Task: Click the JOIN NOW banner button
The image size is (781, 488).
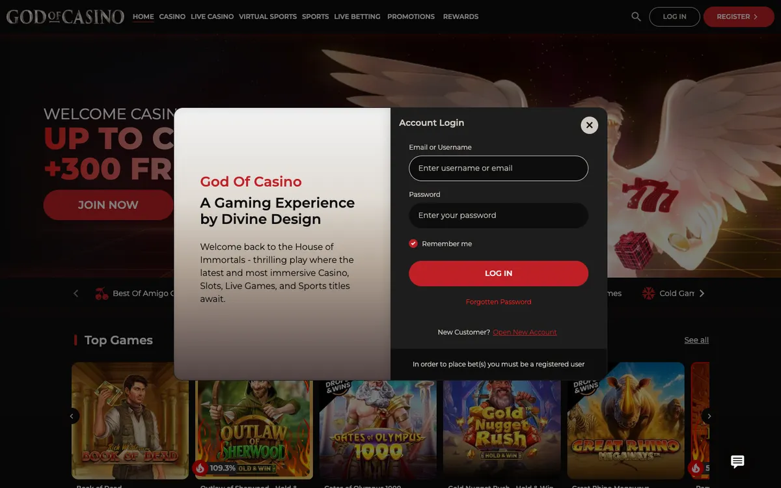Action: click(108, 205)
